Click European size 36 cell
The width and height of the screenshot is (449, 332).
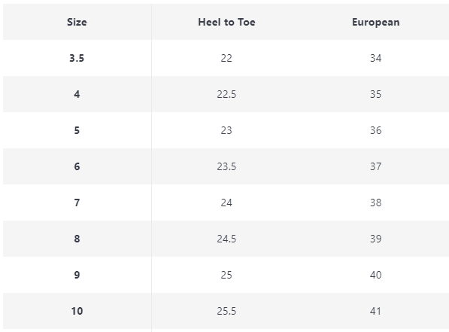(375, 130)
